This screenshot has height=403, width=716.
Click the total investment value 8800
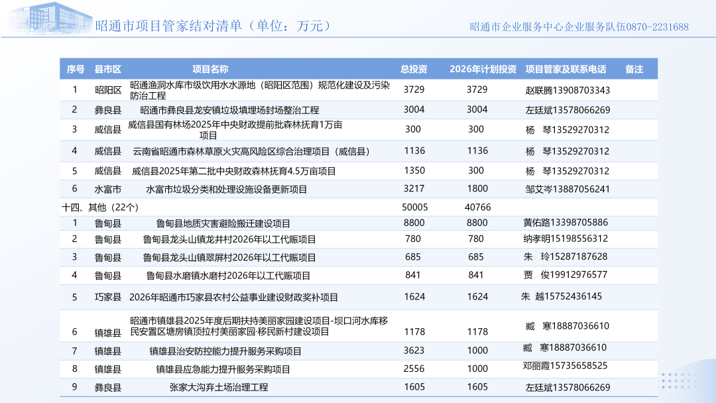(x=414, y=223)
